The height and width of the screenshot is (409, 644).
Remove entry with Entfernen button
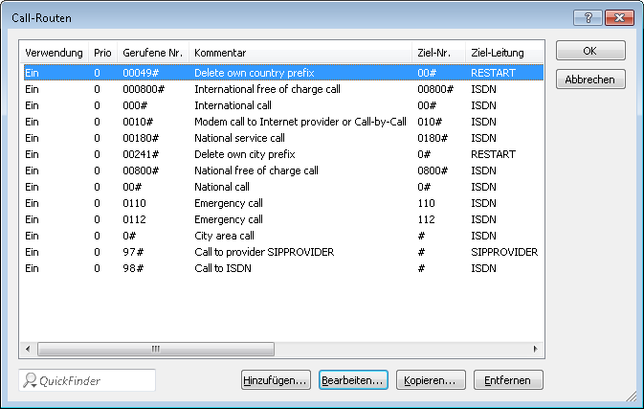click(x=508, y=380)
